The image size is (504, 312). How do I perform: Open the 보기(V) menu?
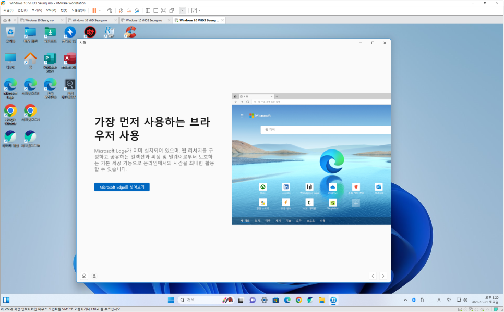click(37, 10)
